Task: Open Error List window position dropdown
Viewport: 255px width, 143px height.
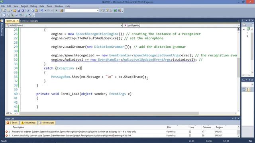Action: tap(233, 118)
